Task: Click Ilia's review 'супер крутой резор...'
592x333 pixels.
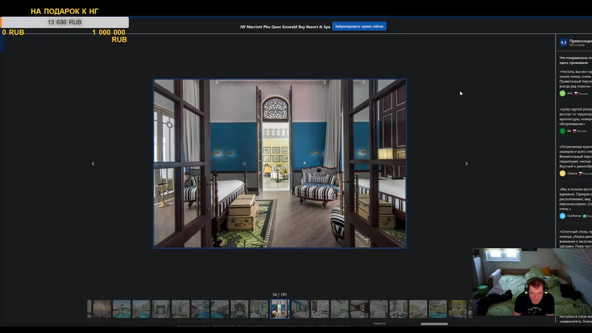Action: coord(576,117)
